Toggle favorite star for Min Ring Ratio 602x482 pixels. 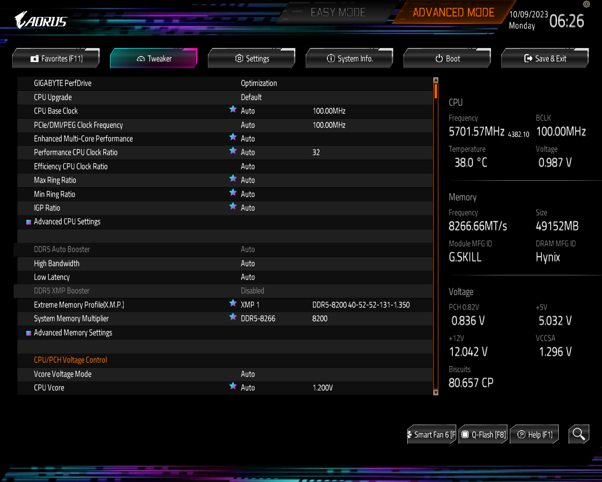coord(233,193)
